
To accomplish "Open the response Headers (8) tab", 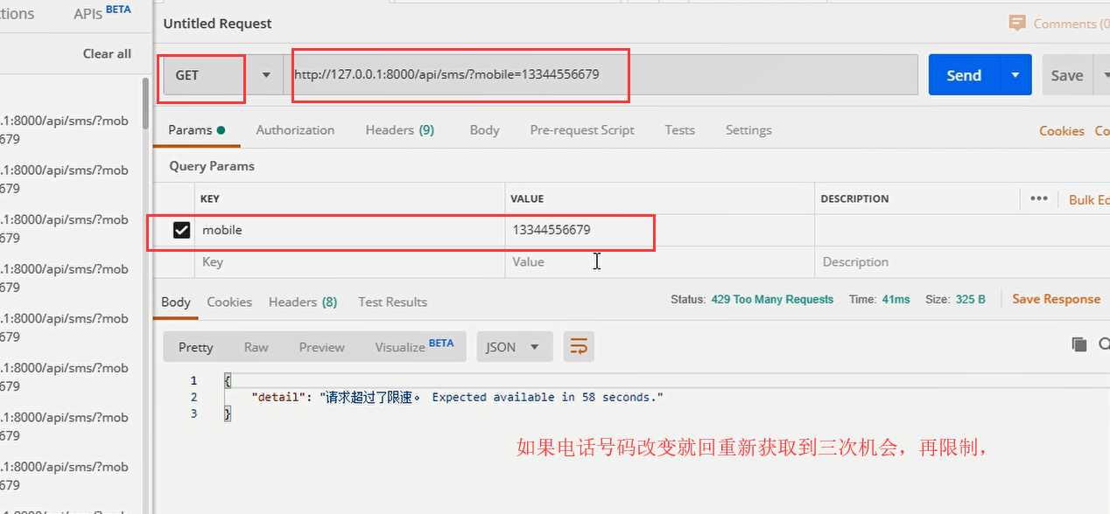I will point(303,302).
